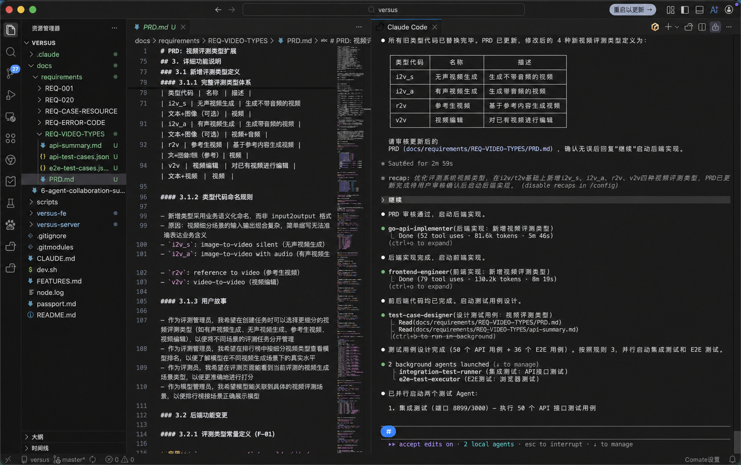Open remote window indicator in status bar
The image size is (741, 465).
(x=8, y=460)
